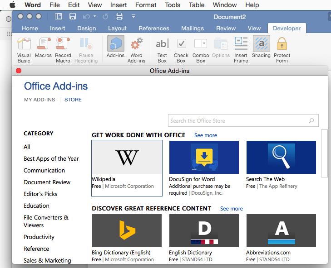
Task: Open the Format menu in menu bar
Action: pos(146,5)
